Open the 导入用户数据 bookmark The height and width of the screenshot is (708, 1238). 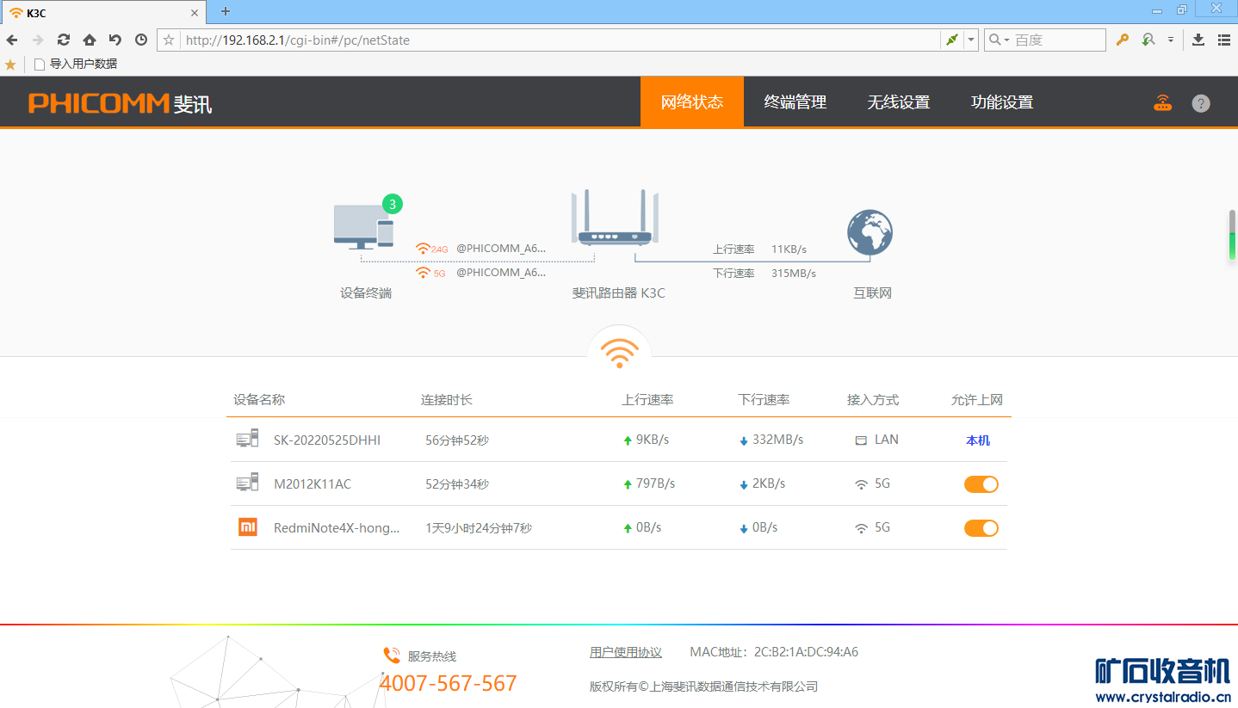coord(75,65)
